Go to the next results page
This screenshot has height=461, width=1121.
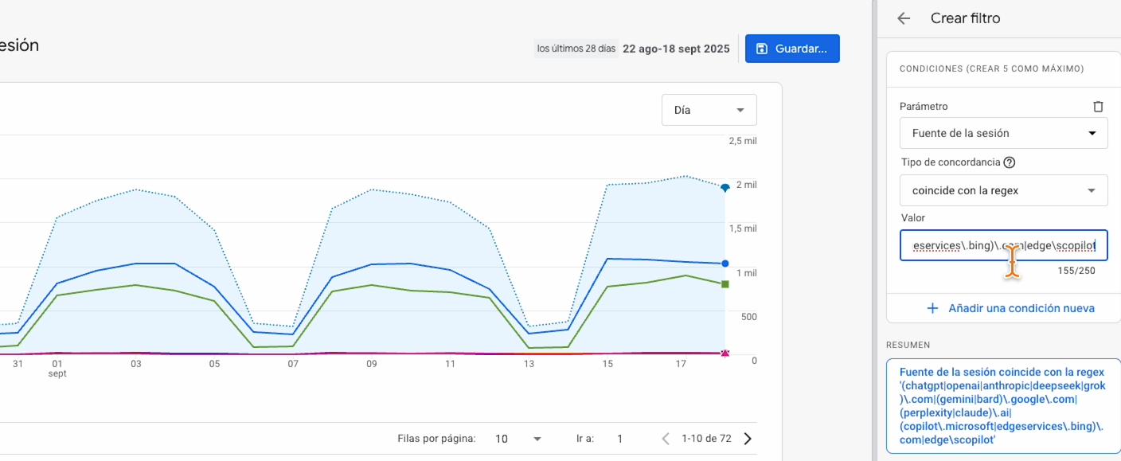tap(748, 439)
